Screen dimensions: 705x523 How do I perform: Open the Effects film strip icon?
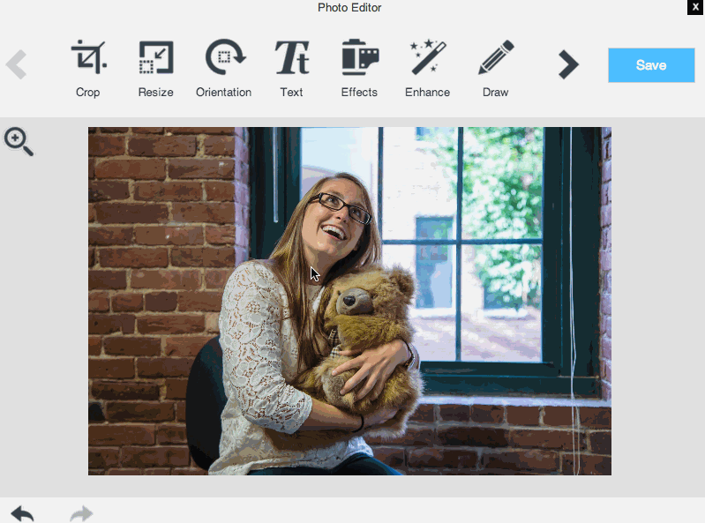[359, 58]
